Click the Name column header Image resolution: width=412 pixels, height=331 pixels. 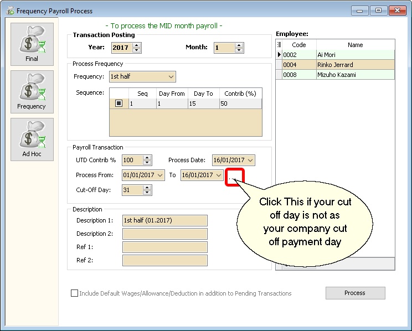(356, 45)
